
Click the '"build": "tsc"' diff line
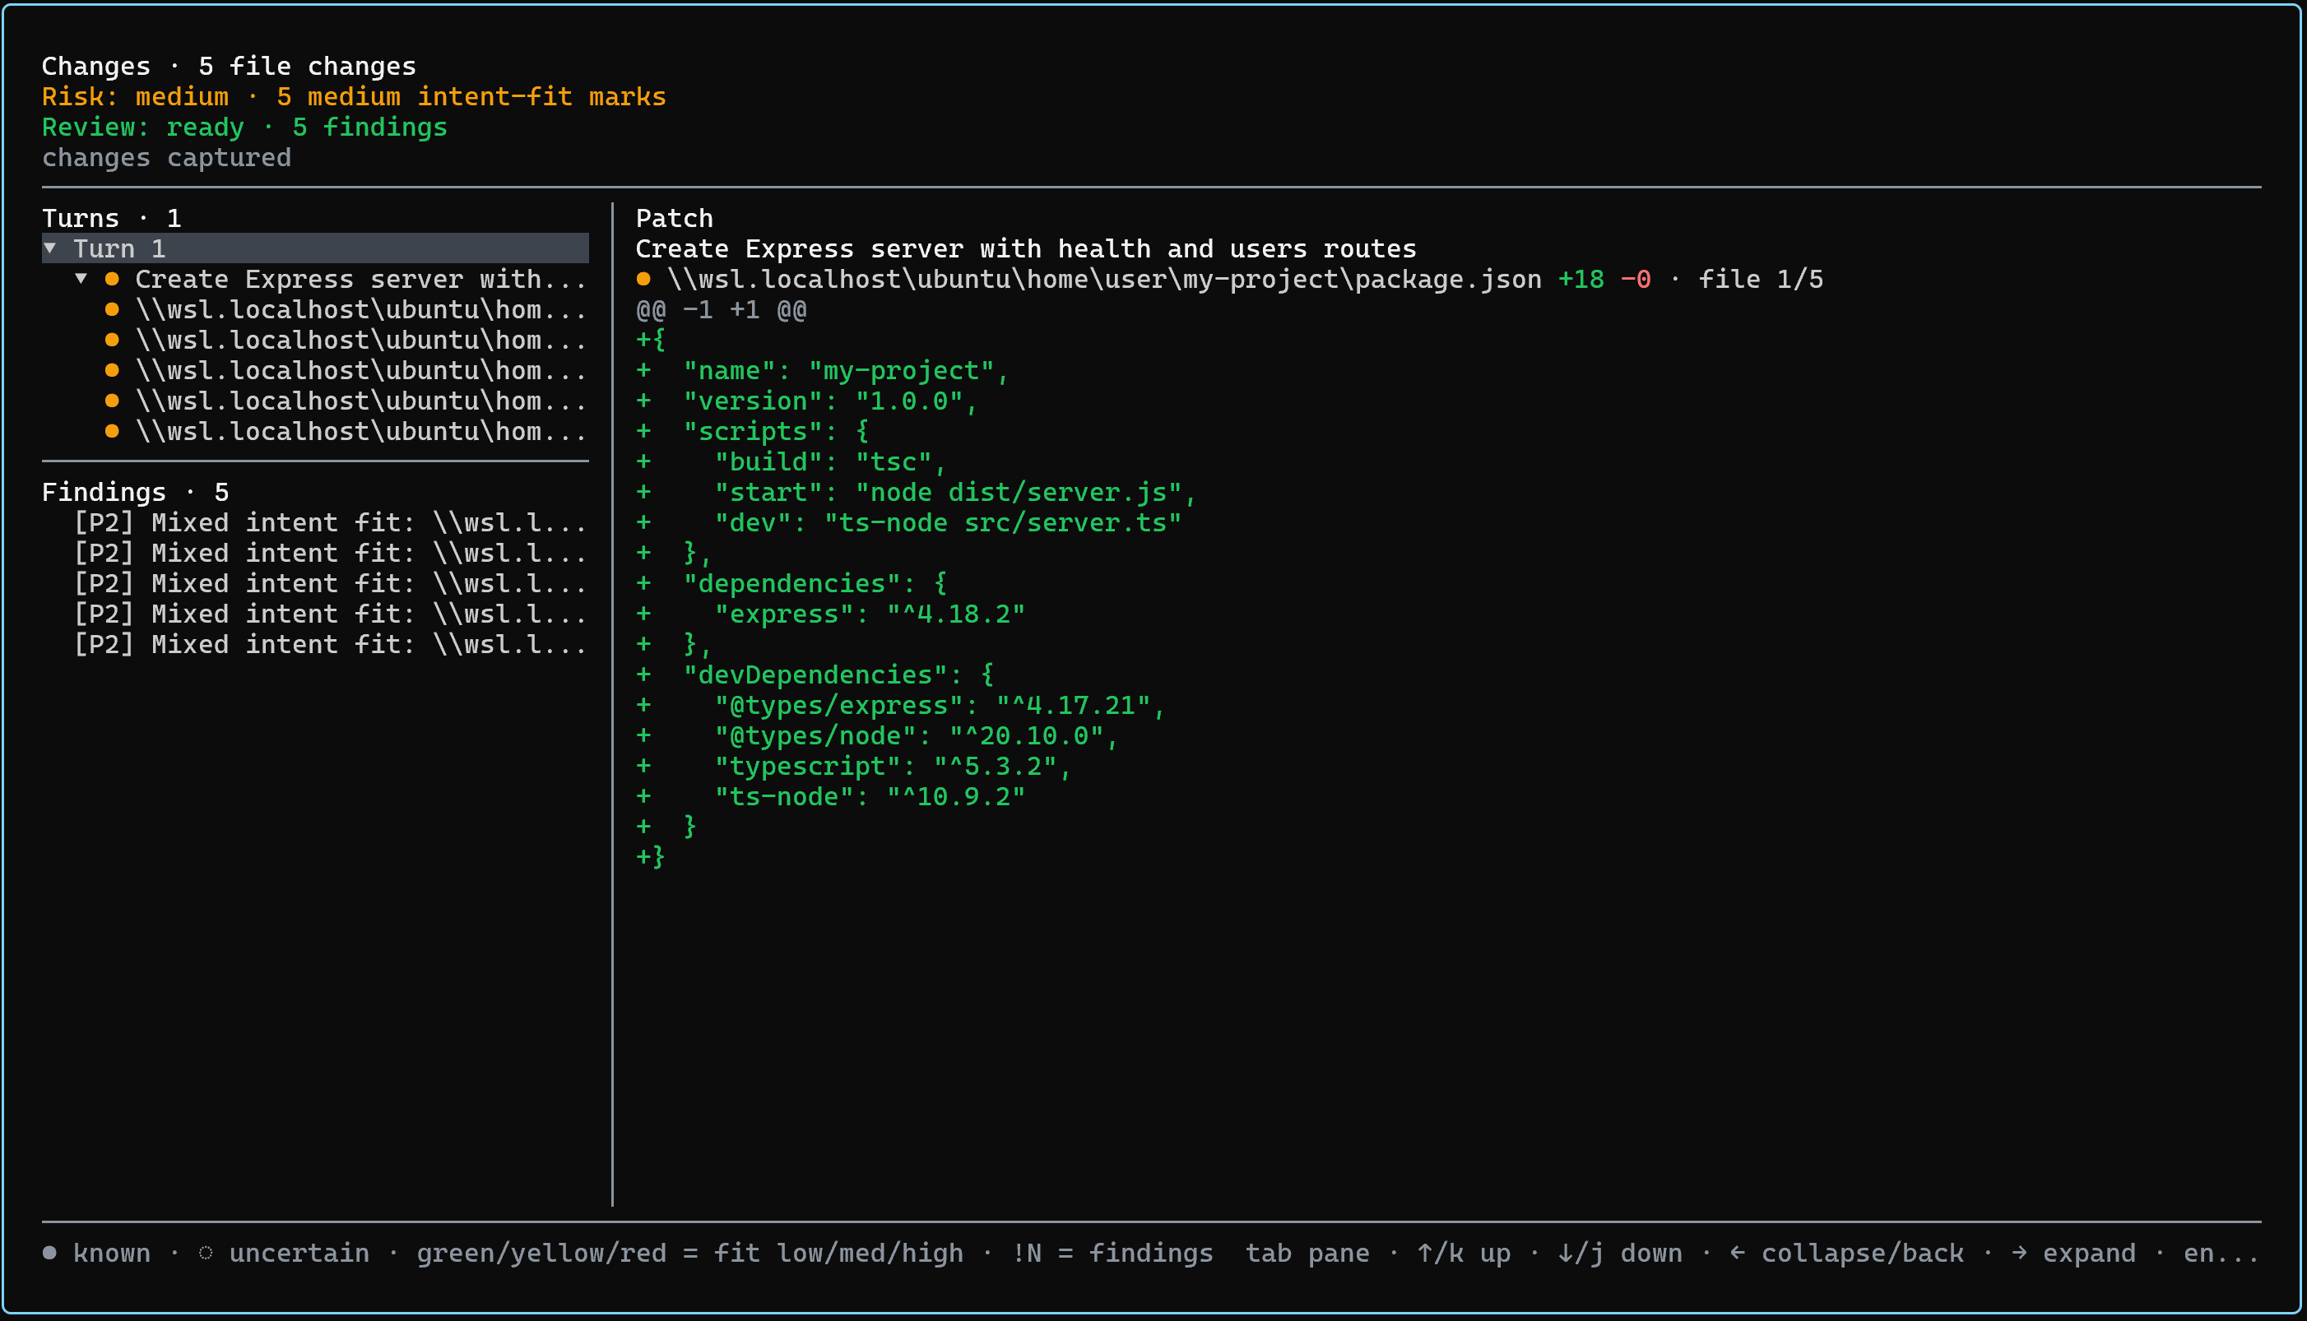click(791, 461)
